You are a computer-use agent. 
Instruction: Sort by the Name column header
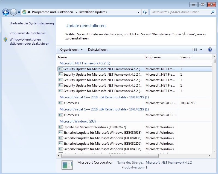[100, 57]
